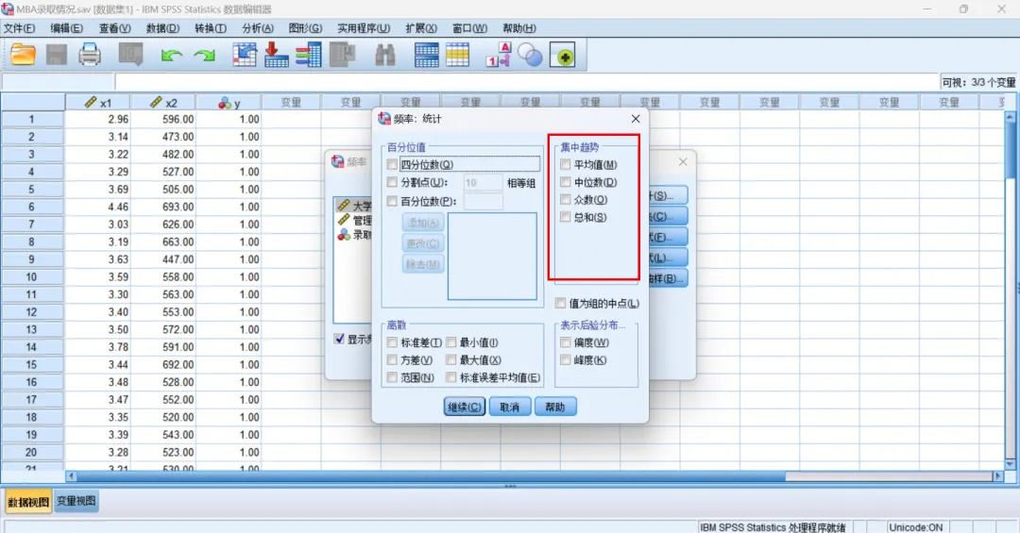The width and height of the screenshot is (1020, 533).
Task: Enable 标准差 checkbox
Action: click(x=392, y=341)
